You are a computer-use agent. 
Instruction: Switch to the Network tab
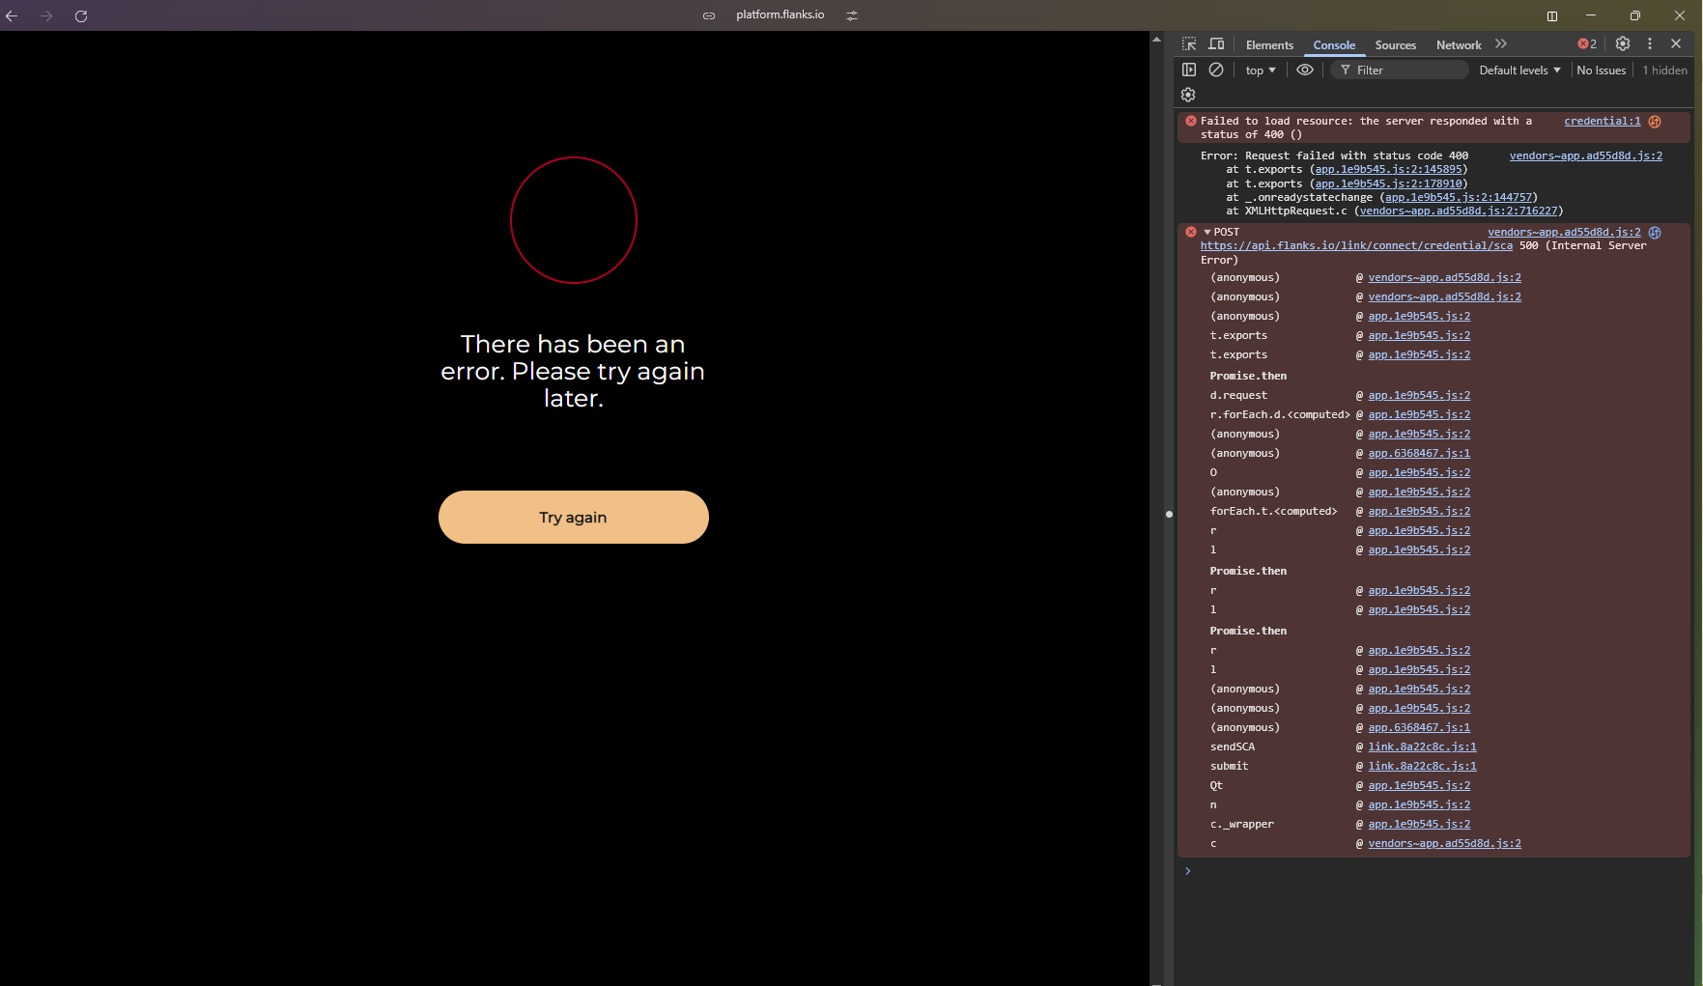(1459, 45)
